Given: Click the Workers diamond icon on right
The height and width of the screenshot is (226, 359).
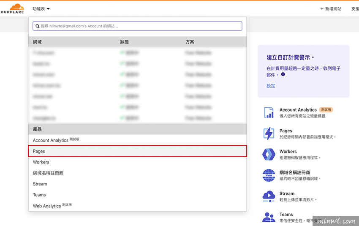Looking at the screenshot, I should pyautogui.click(x=269, y=154).
